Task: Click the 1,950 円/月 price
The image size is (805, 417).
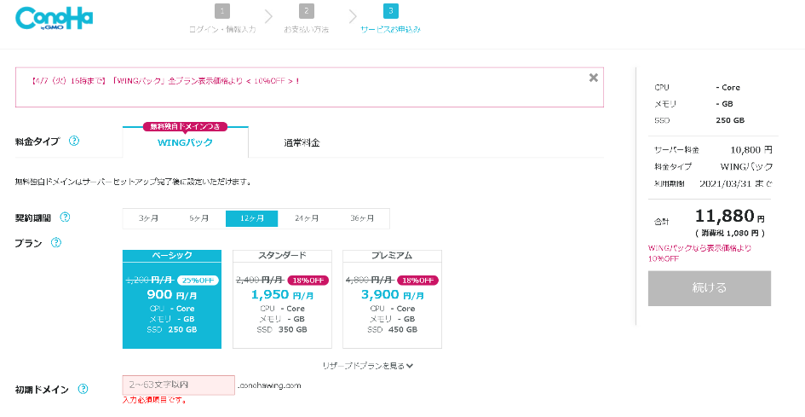Action: tap(282, 294)
